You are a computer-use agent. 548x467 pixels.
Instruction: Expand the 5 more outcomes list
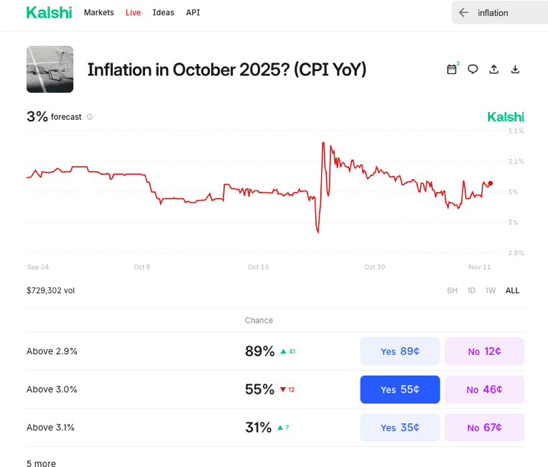click(x=41, y=463)
